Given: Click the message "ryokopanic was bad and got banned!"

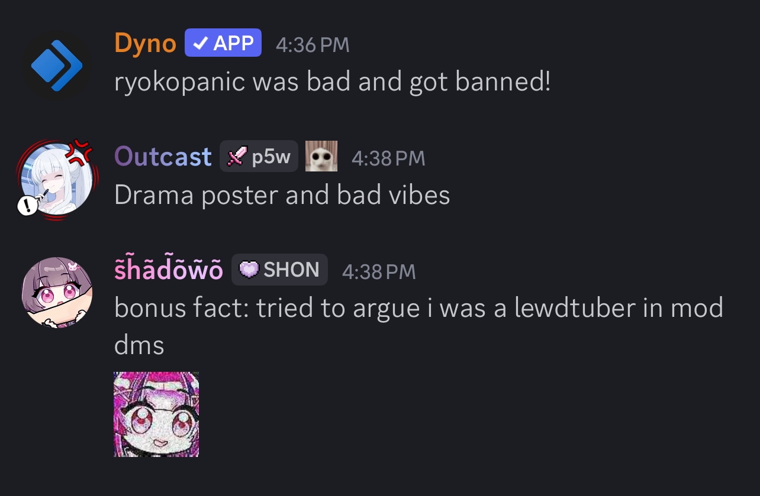Looking at the screenshot, I should coord(332,82).
